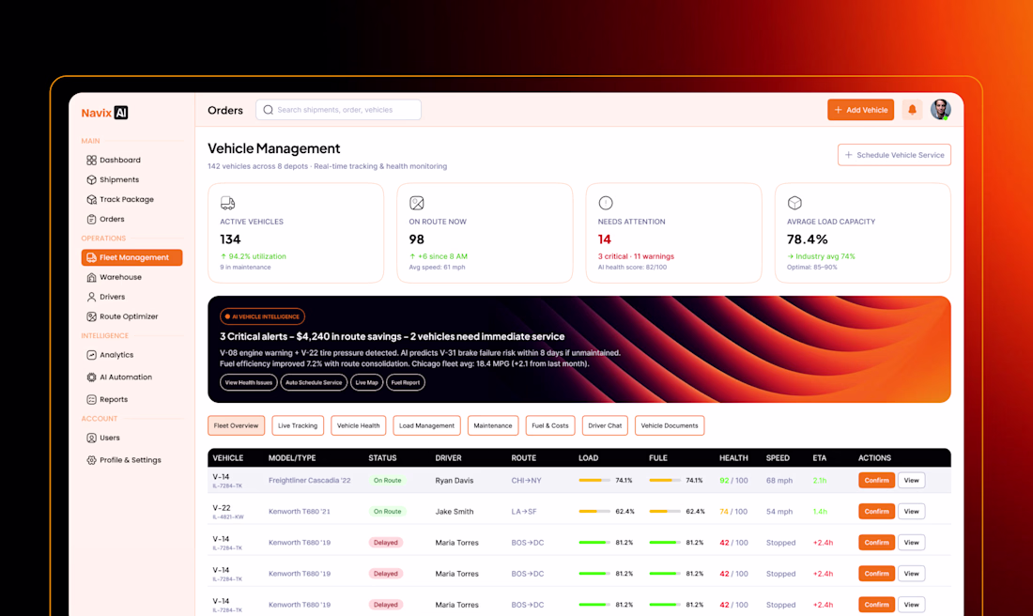The width and height of the screenshot is (1033, 616).
Task: Open the Fuel & Costs tab
Action: click(550, 425)
